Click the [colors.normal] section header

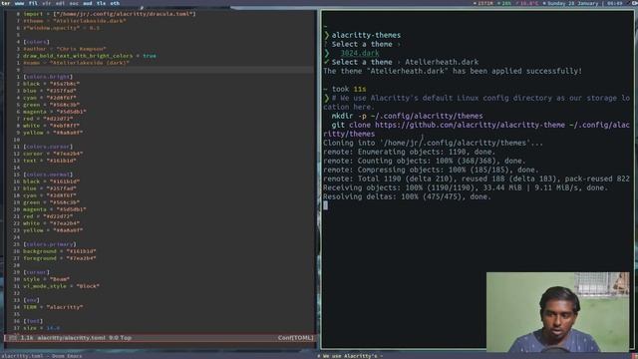[x=48, y=175]
